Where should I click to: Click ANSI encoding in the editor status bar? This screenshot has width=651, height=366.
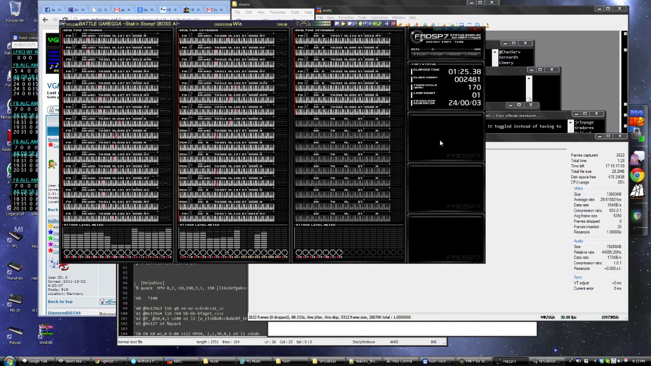click(394, 342)
